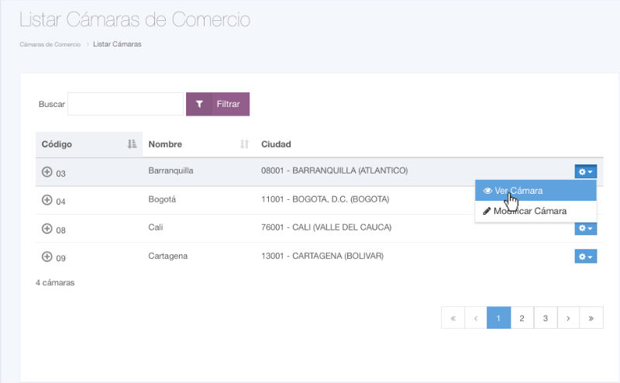Sort table by Código column icon
The width and height of the screenshot is (620, 383).
pyautogui.click(x=132, y=144)
